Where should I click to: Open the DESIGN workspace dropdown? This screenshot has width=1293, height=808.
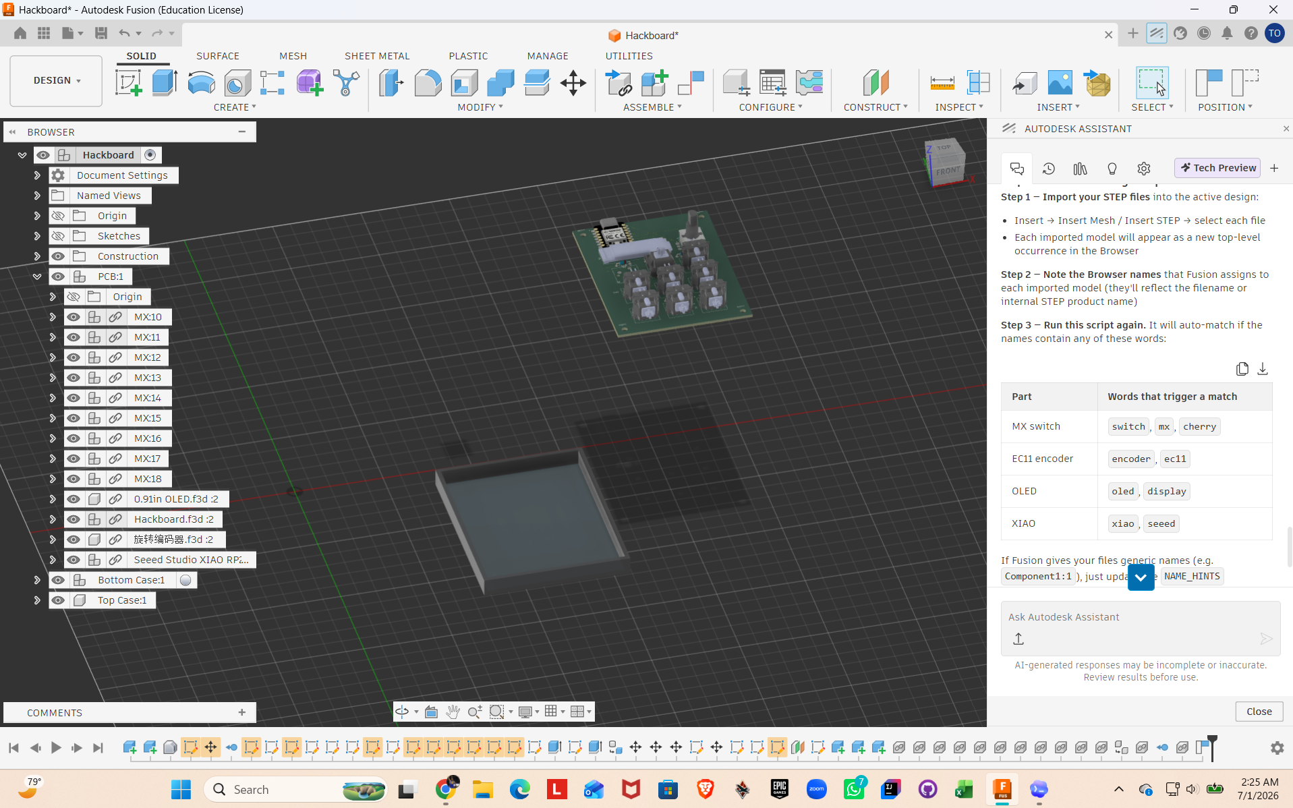[56, 81]
